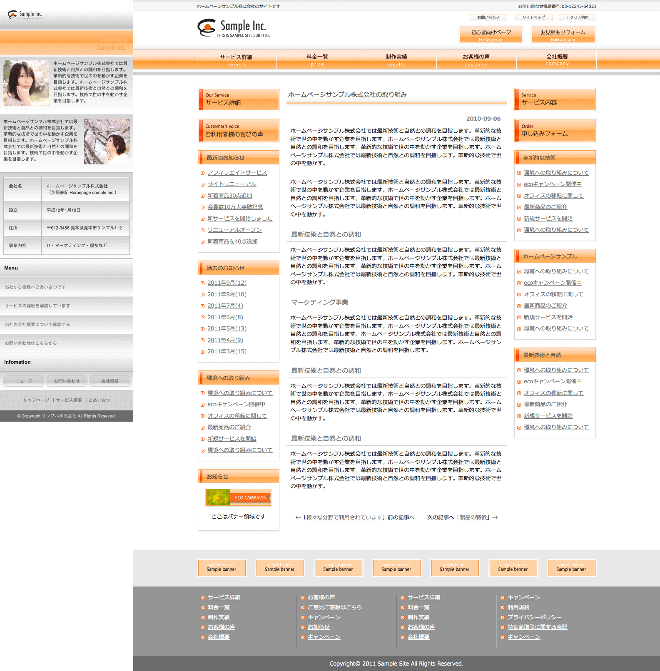
Task: Select the 会社概要 company navigation tab
Action: point(557,60)
